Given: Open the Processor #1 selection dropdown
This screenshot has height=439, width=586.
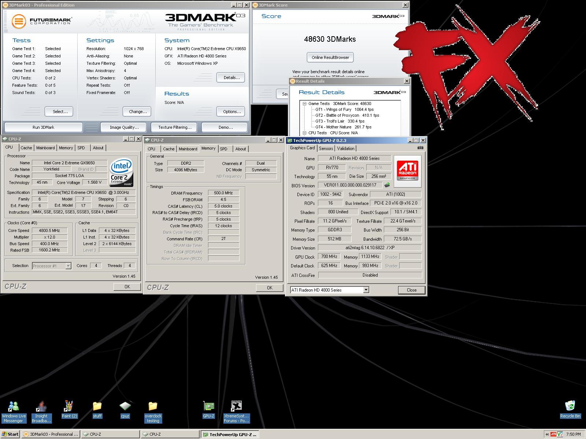Looking at the screenshot, I should [x=68, y=266].
